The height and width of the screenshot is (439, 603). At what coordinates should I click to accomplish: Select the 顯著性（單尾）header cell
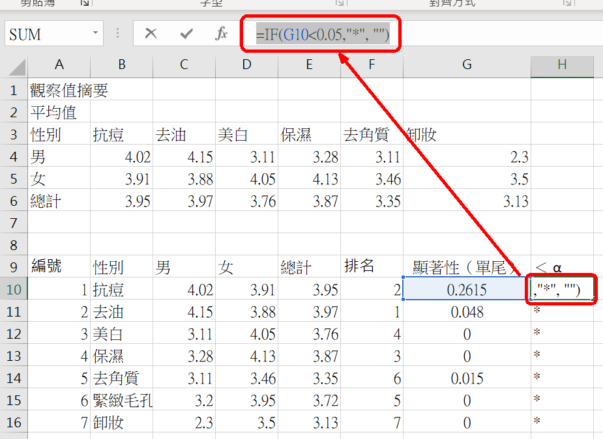point(467,266)
